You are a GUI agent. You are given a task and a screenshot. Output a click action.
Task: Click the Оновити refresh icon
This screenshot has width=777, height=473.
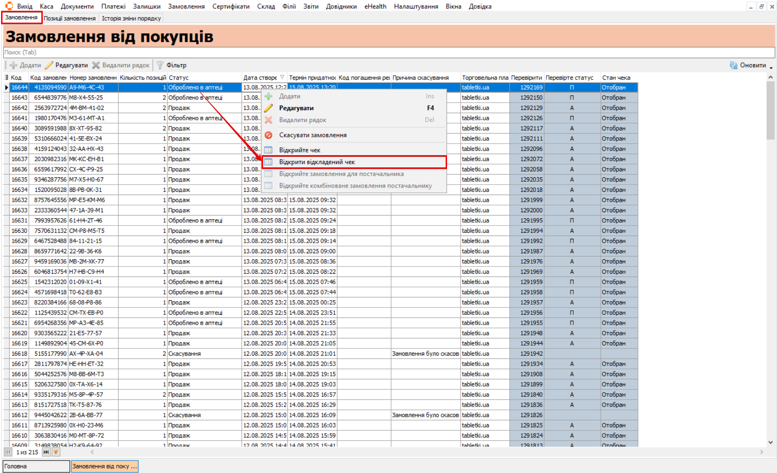pyautogui.click(x=734, y=65)
